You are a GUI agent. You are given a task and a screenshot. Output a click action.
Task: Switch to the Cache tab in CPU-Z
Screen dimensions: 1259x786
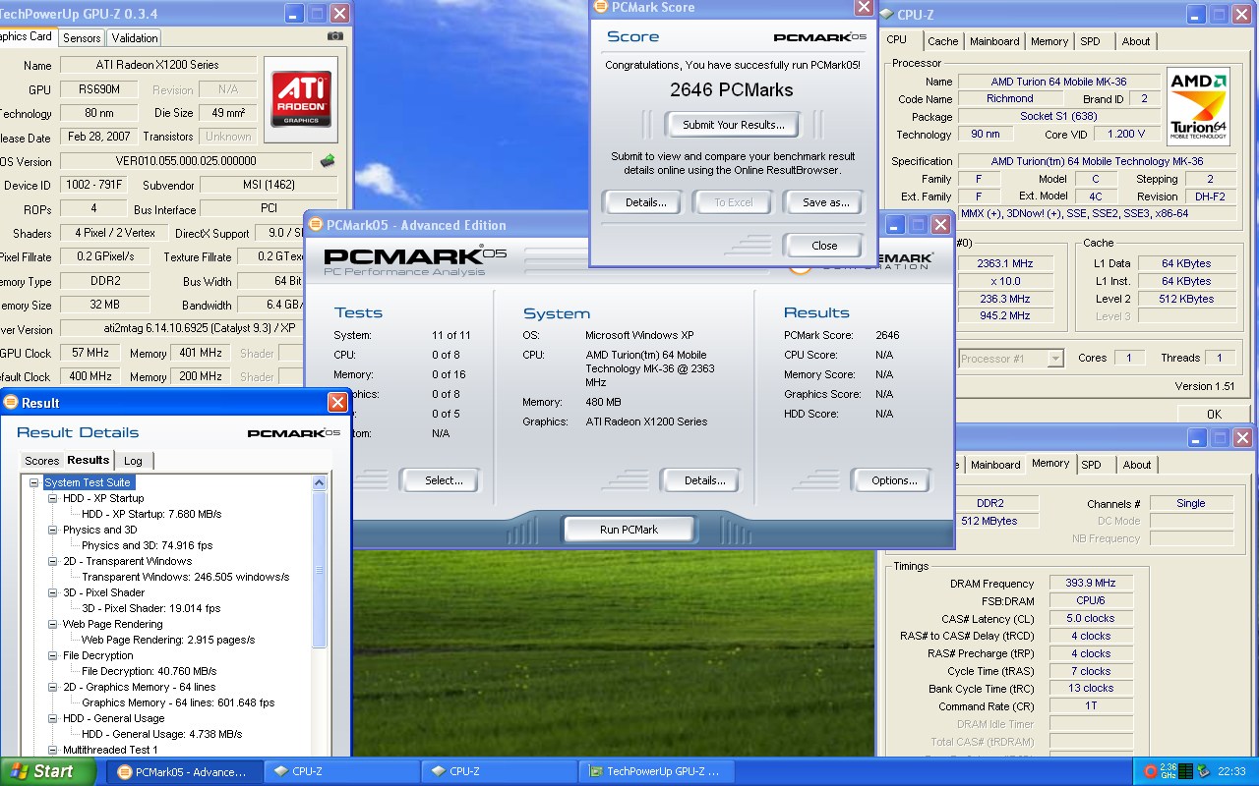coord(942,41)
